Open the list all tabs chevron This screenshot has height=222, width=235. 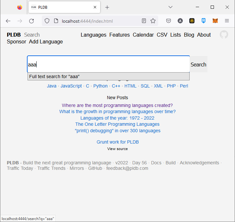coord(170,7)
